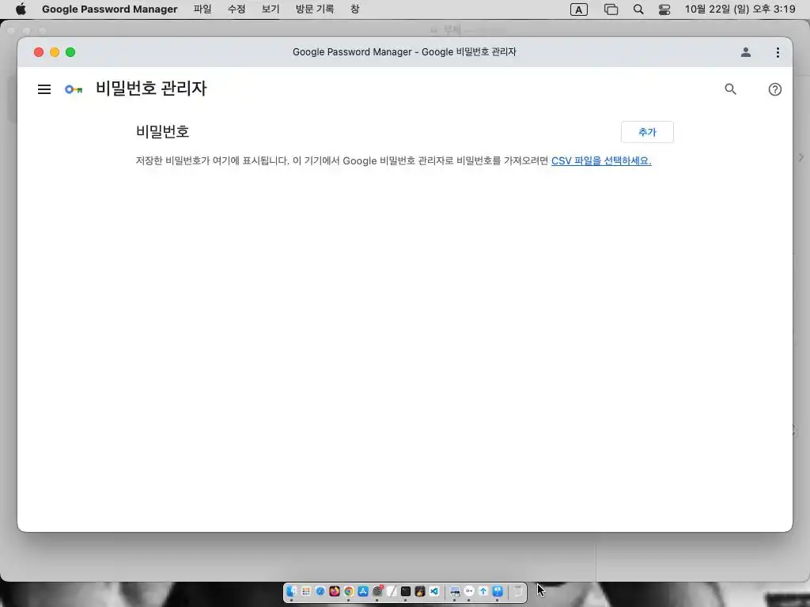This screenshot has width=810, height=607.
Task: Open the 보기 menu
Action: click(x=271, y=9)
